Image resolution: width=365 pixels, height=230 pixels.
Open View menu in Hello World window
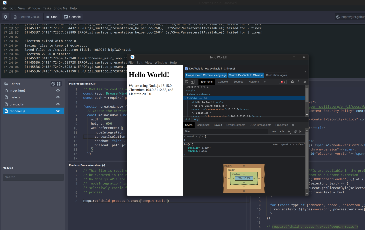point(148,63)
